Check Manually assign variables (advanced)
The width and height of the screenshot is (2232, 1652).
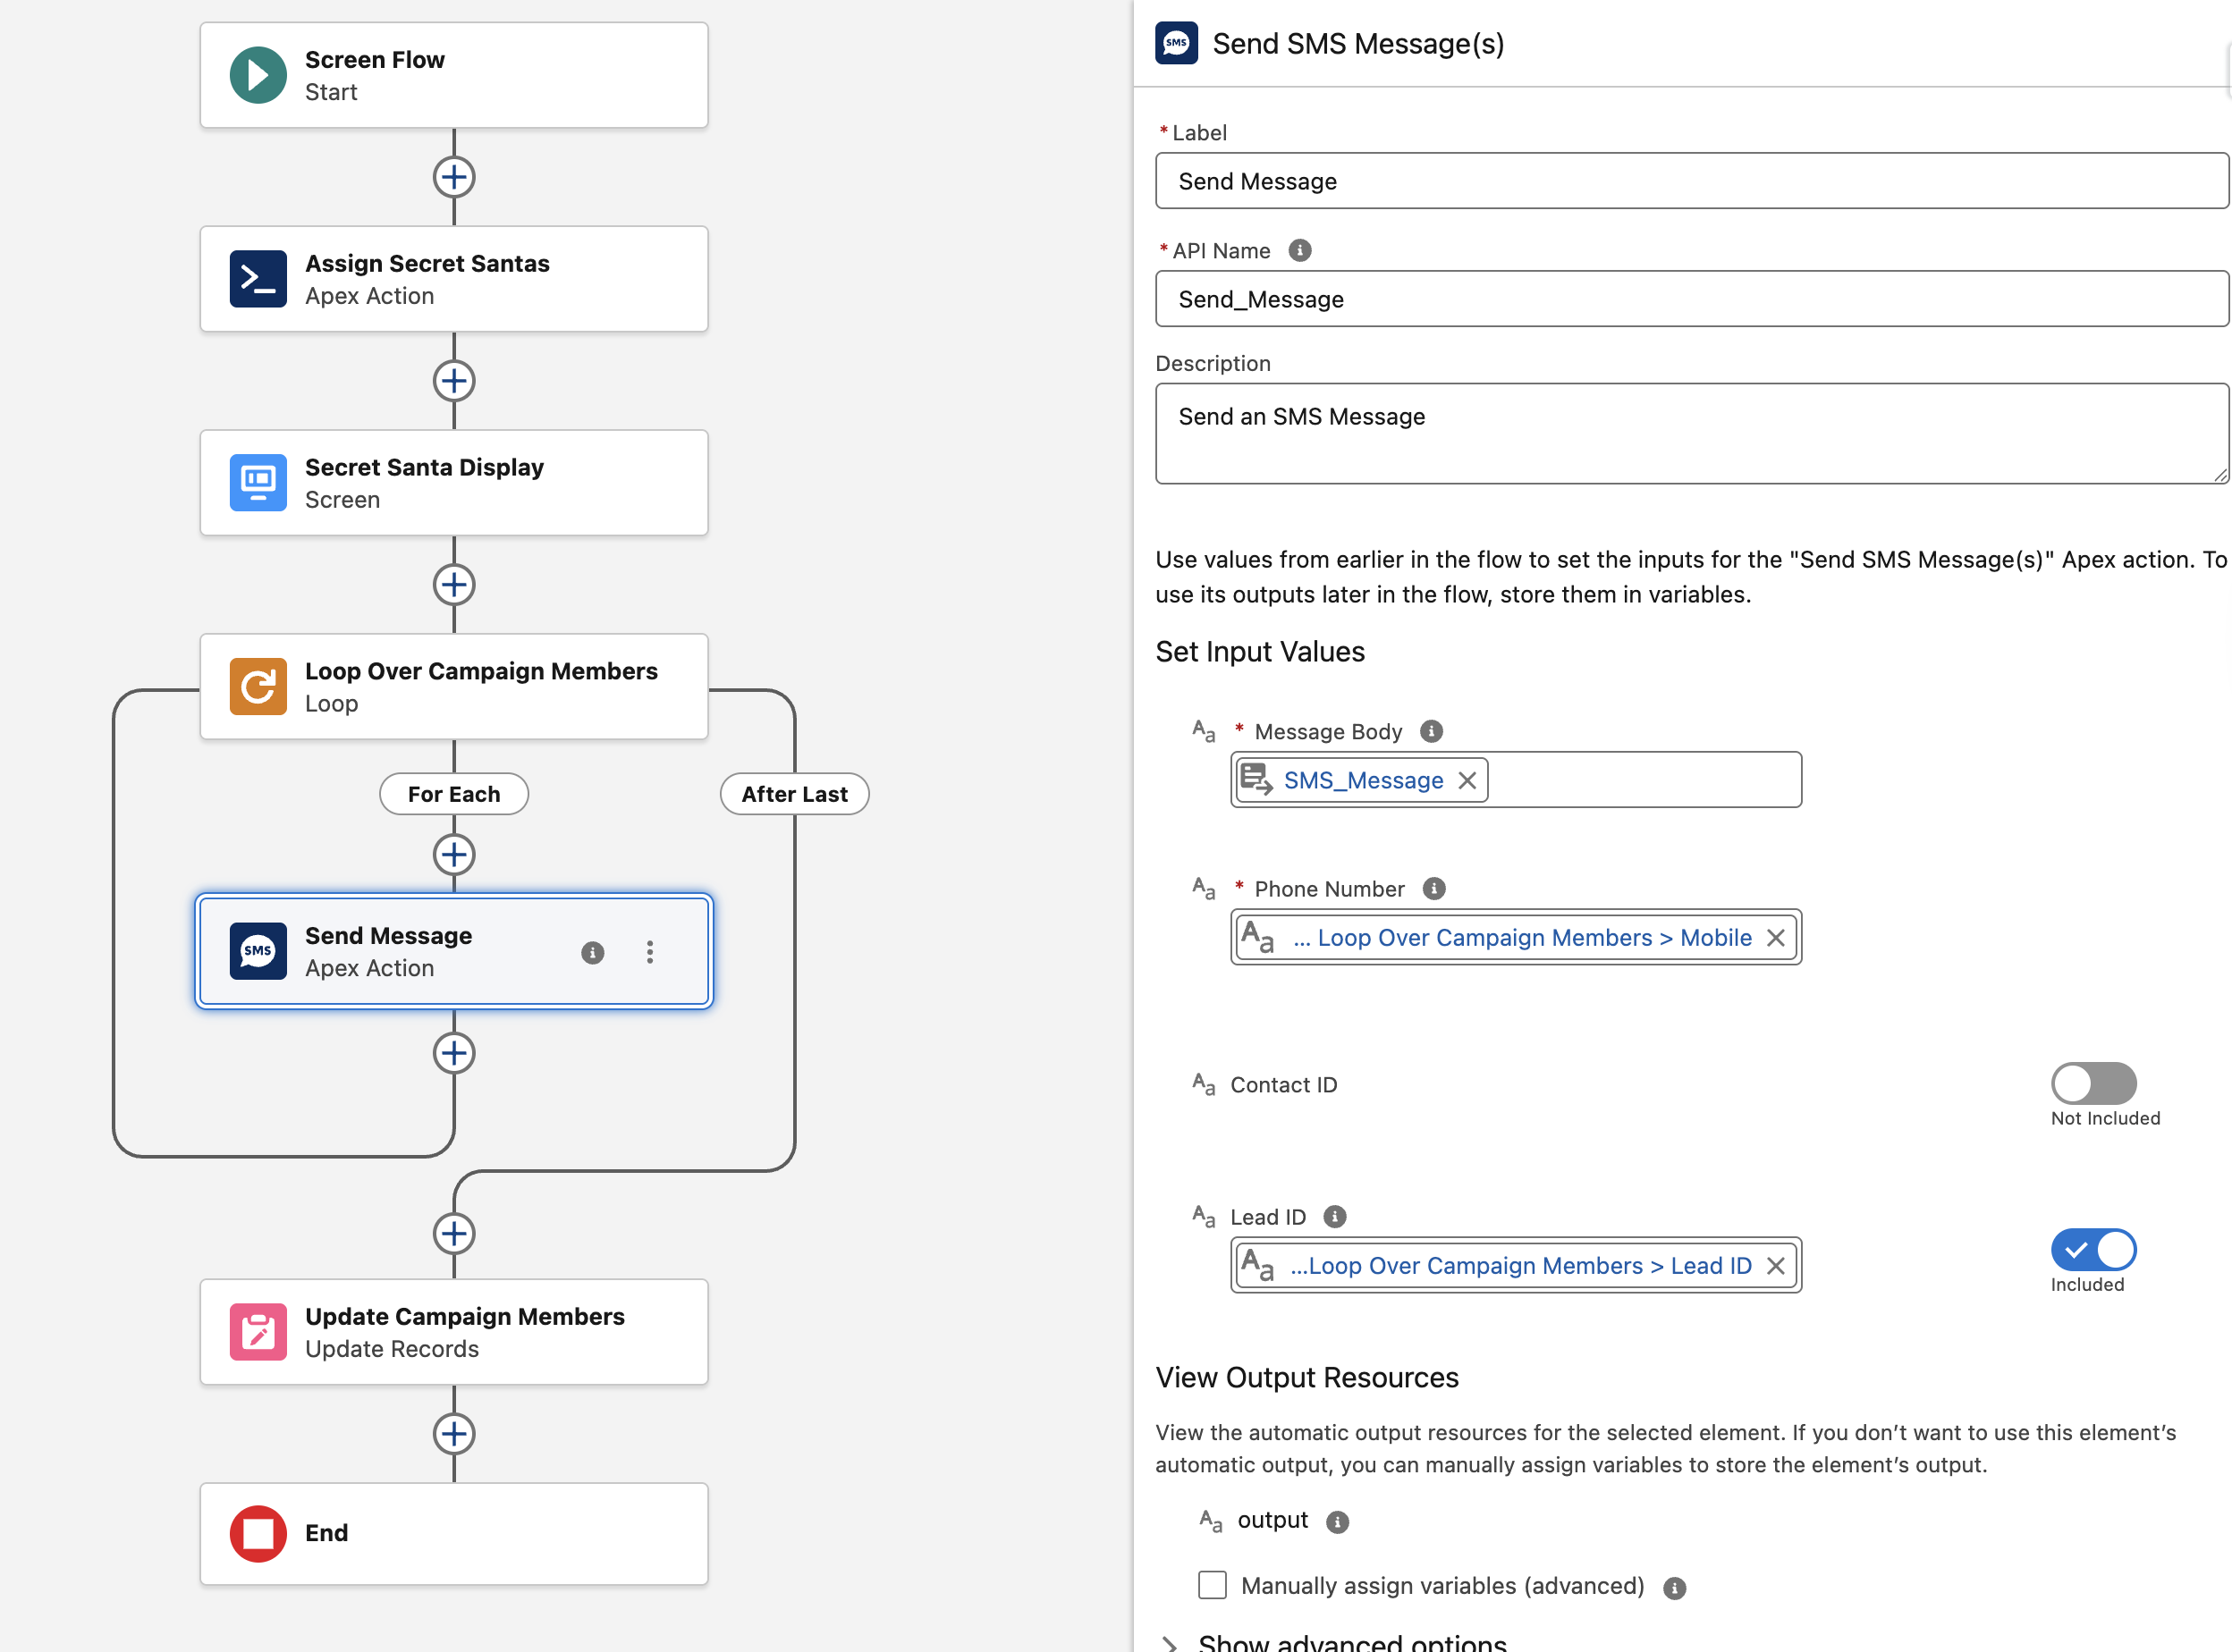tap(1213, 1585)
